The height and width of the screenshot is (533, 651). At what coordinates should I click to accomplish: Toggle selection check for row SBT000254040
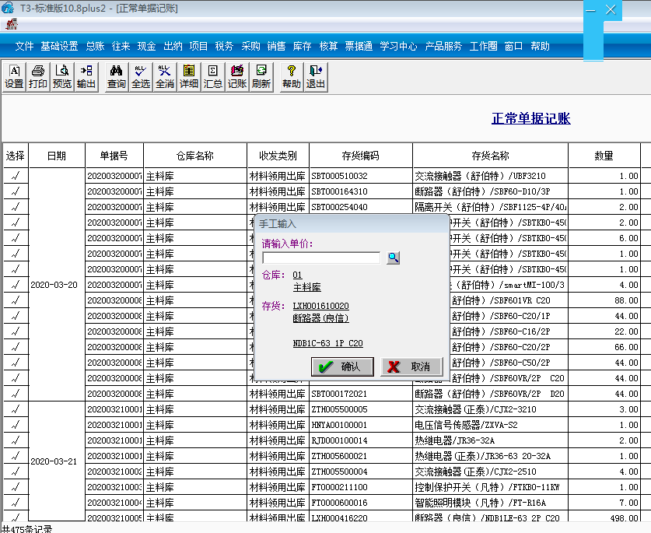pyautogui.click(x=16, y=207)
